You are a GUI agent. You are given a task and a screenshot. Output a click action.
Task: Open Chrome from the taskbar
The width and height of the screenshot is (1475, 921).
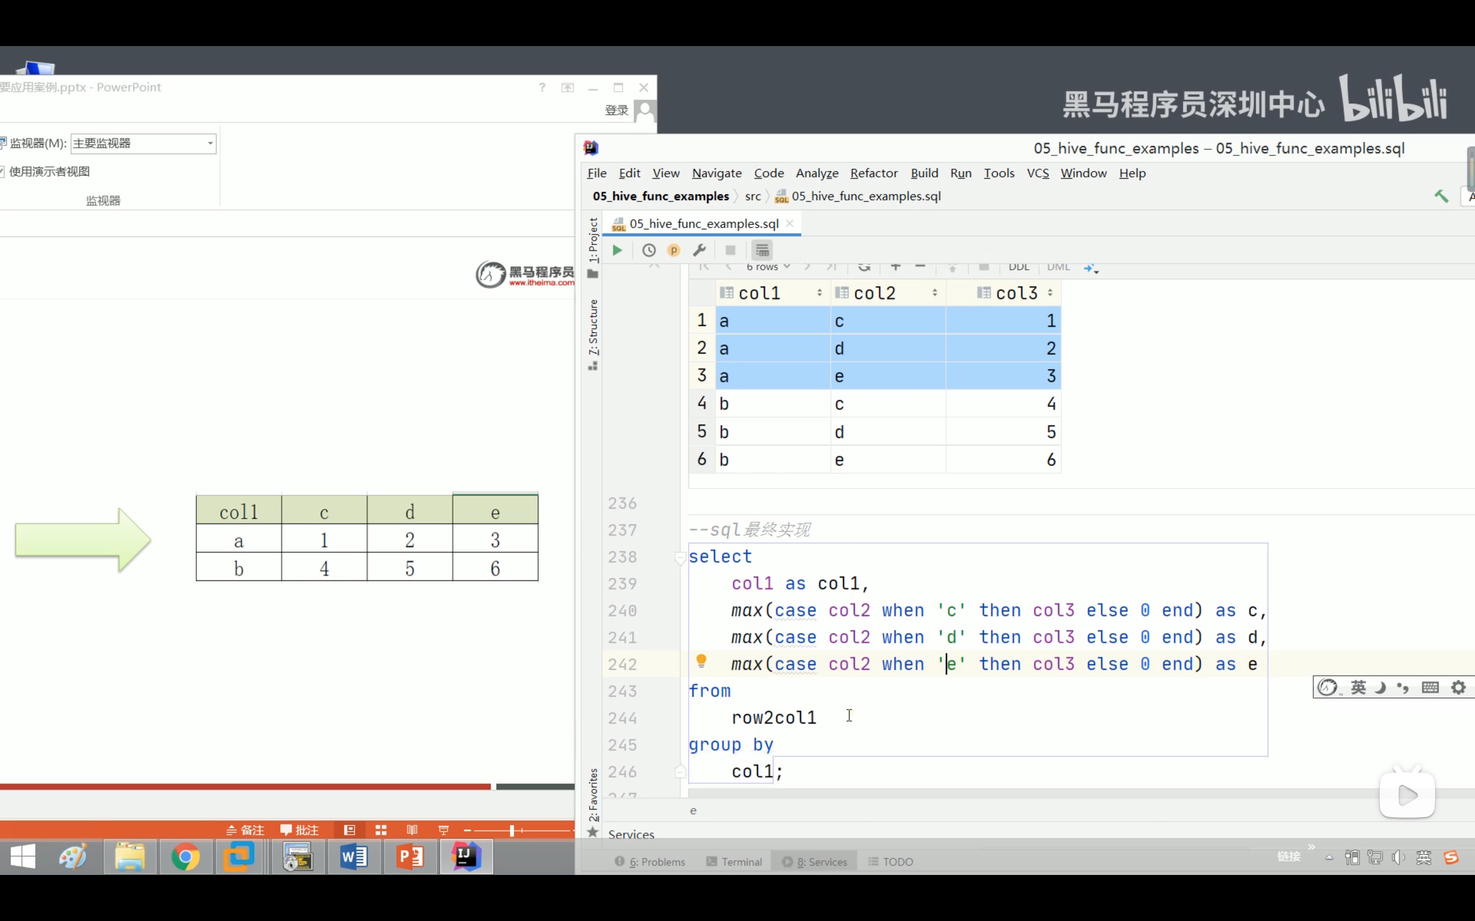(x=185, y=857)
